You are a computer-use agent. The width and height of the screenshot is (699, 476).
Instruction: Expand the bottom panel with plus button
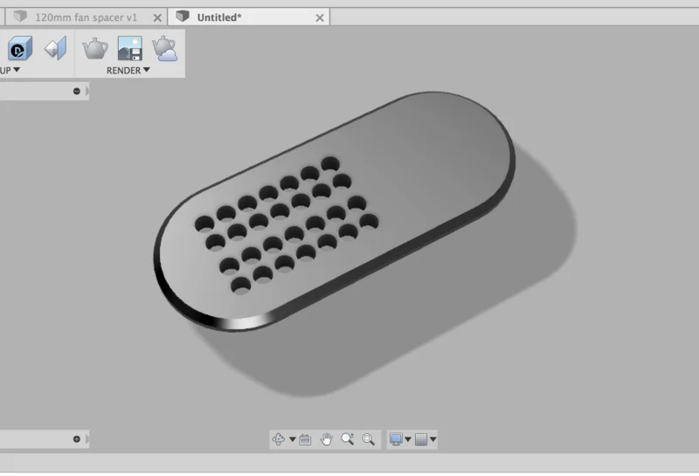[77, 439]
